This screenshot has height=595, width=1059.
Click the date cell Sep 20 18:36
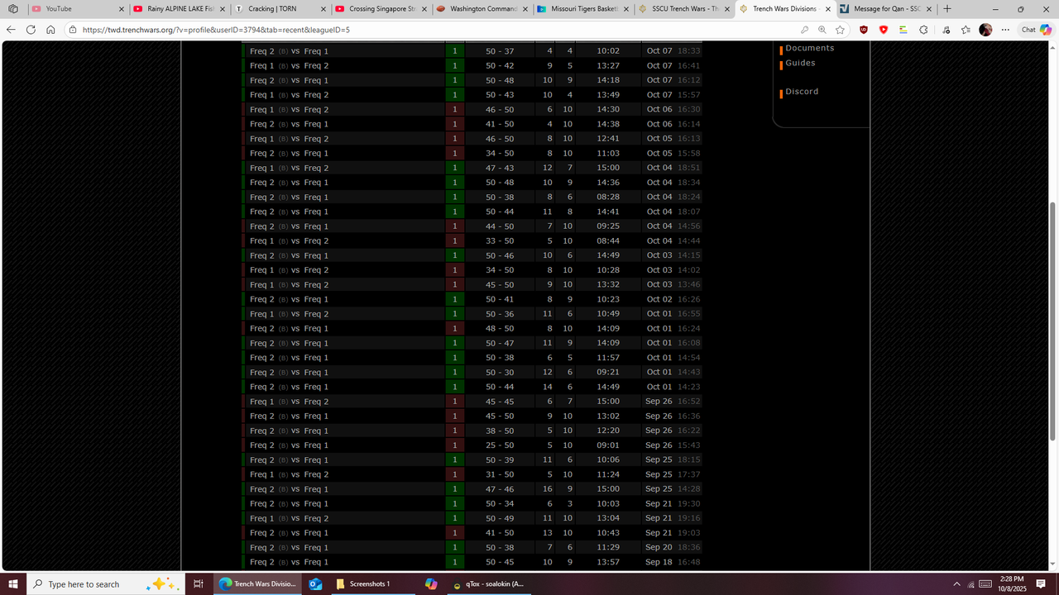tap(673, 547)
